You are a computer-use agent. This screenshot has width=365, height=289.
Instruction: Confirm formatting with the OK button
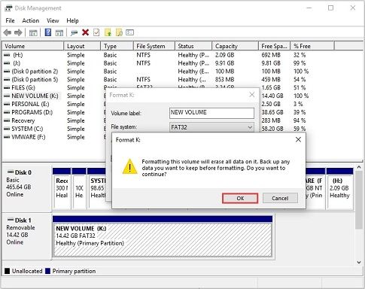[240, 198]
